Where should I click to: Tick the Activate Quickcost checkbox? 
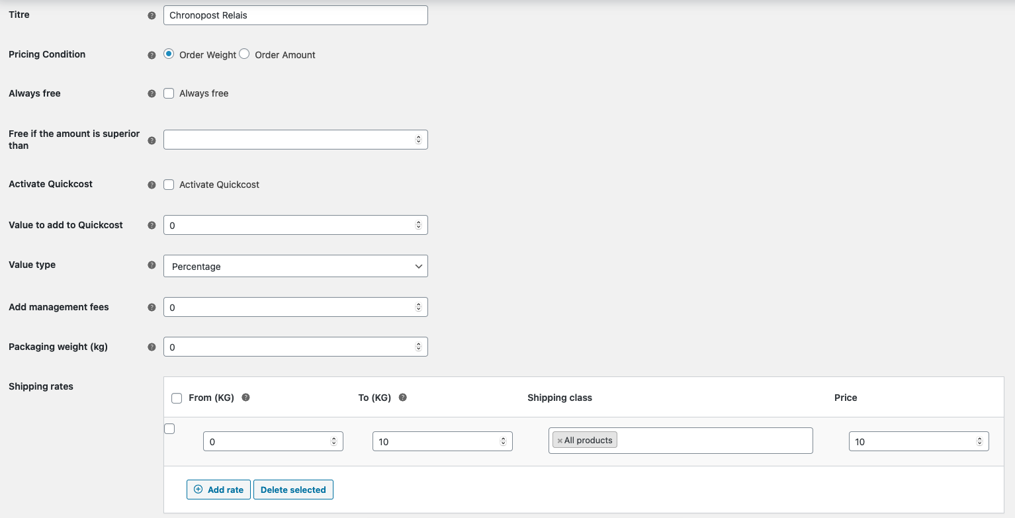[169, 185]
